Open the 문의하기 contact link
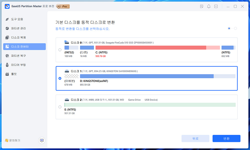The width and height of the screenshot is (250, 150). (15, 141)
